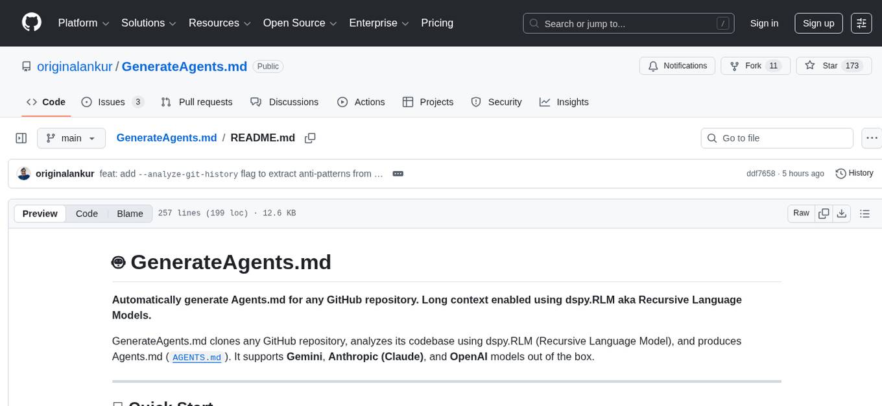This screenshot has height=406, width=882.
Task: Copy the README.md file path
Action: click(310, 137)
